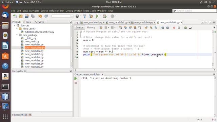Viewport: 217px width, 122px height.
Task: Close the new_module10.py tab
Action: 181,22
